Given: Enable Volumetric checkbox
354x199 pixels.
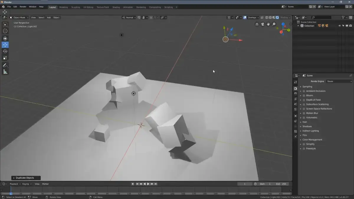Looking at the screenshot, I should 304,117.
